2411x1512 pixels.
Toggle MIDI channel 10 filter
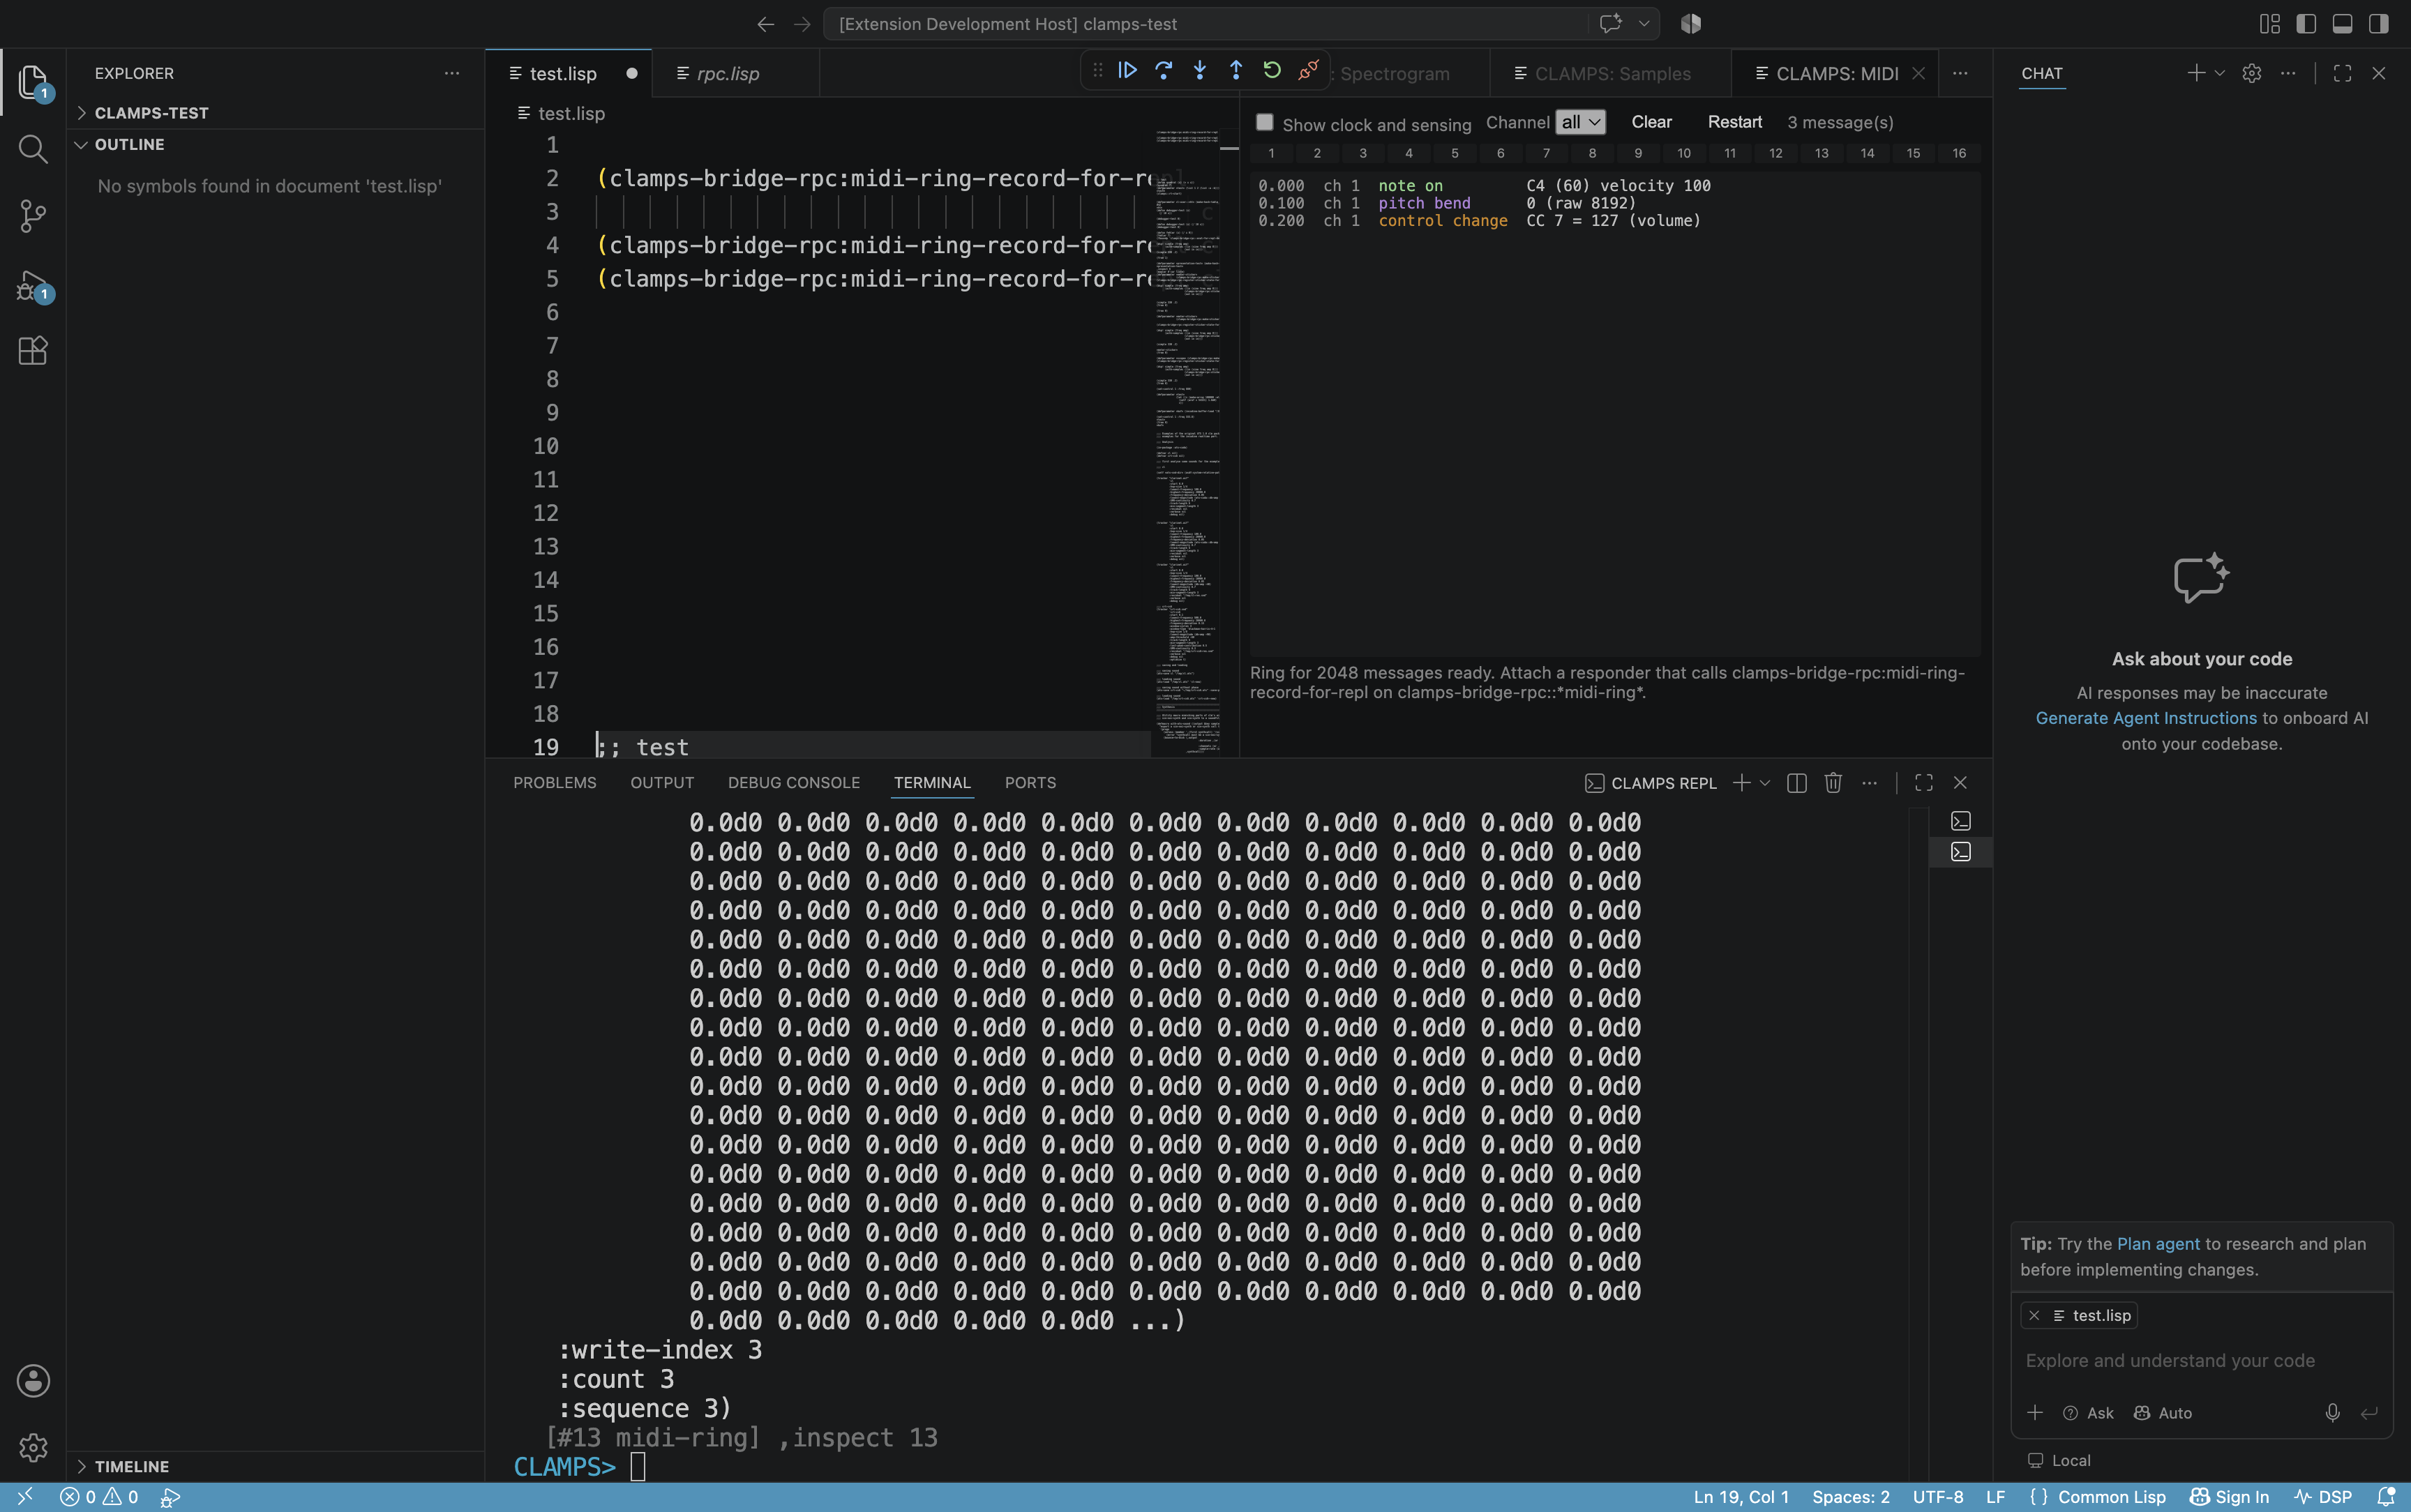[x=1684, y=153]
